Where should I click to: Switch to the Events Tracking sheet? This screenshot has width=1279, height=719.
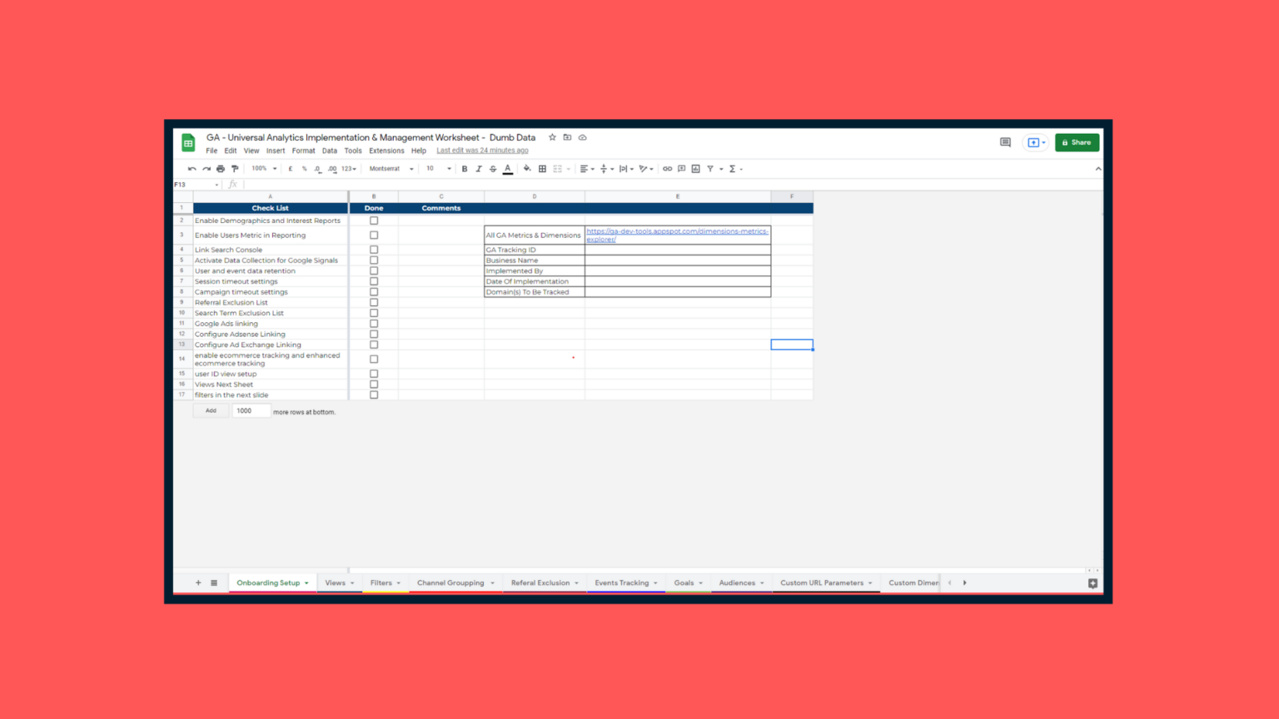tap(622, 583)
